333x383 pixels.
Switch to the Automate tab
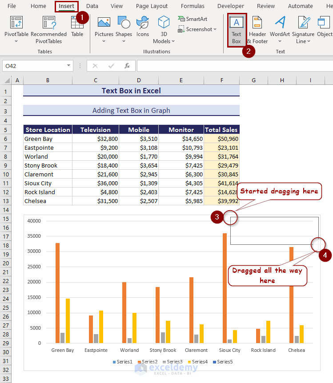tap(300, 6)
